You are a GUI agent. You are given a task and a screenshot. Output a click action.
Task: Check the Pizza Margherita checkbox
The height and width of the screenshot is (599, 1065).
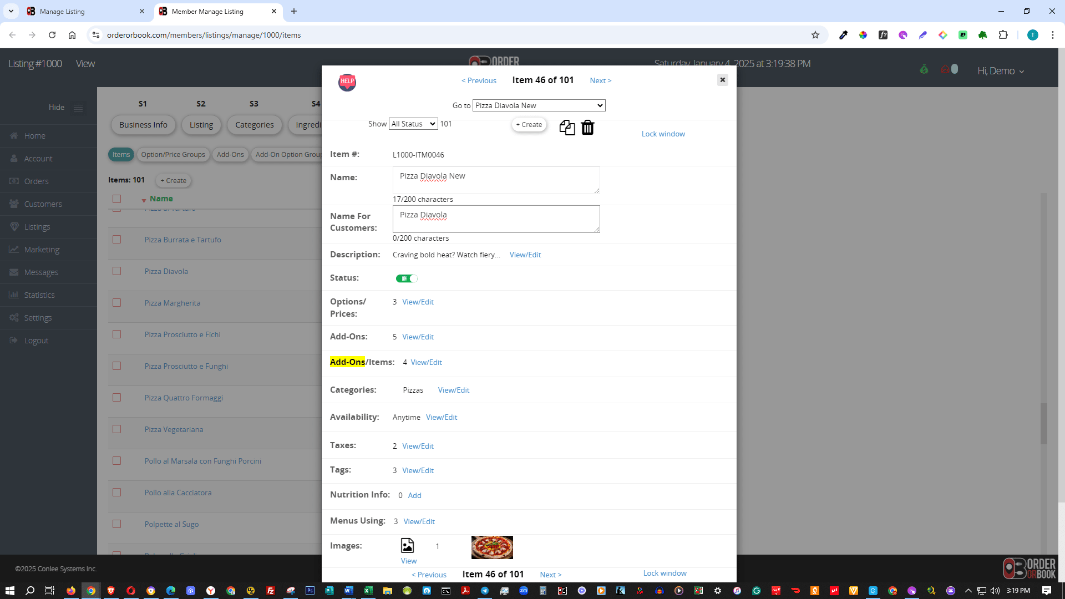[116, 302]
